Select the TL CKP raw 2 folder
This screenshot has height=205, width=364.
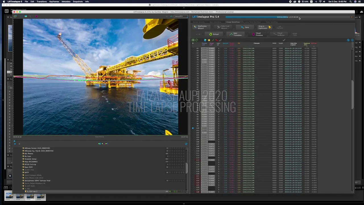pyautogui.click(x=32, y=191)
